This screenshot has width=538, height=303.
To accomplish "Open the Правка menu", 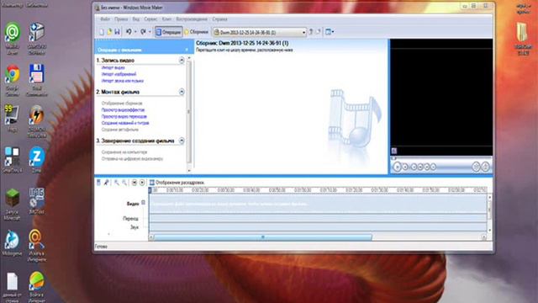I will 121,19.
